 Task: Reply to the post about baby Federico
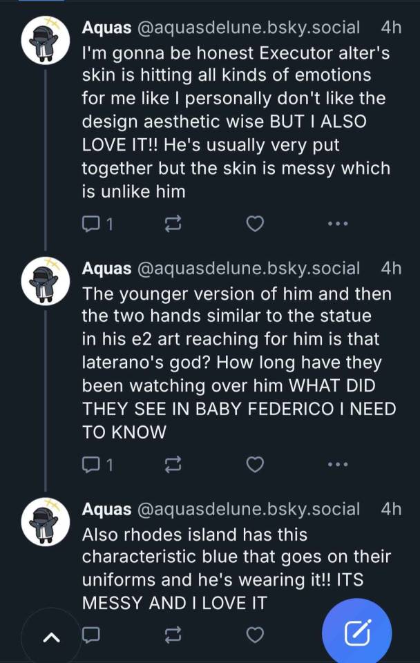click(92, 465)
